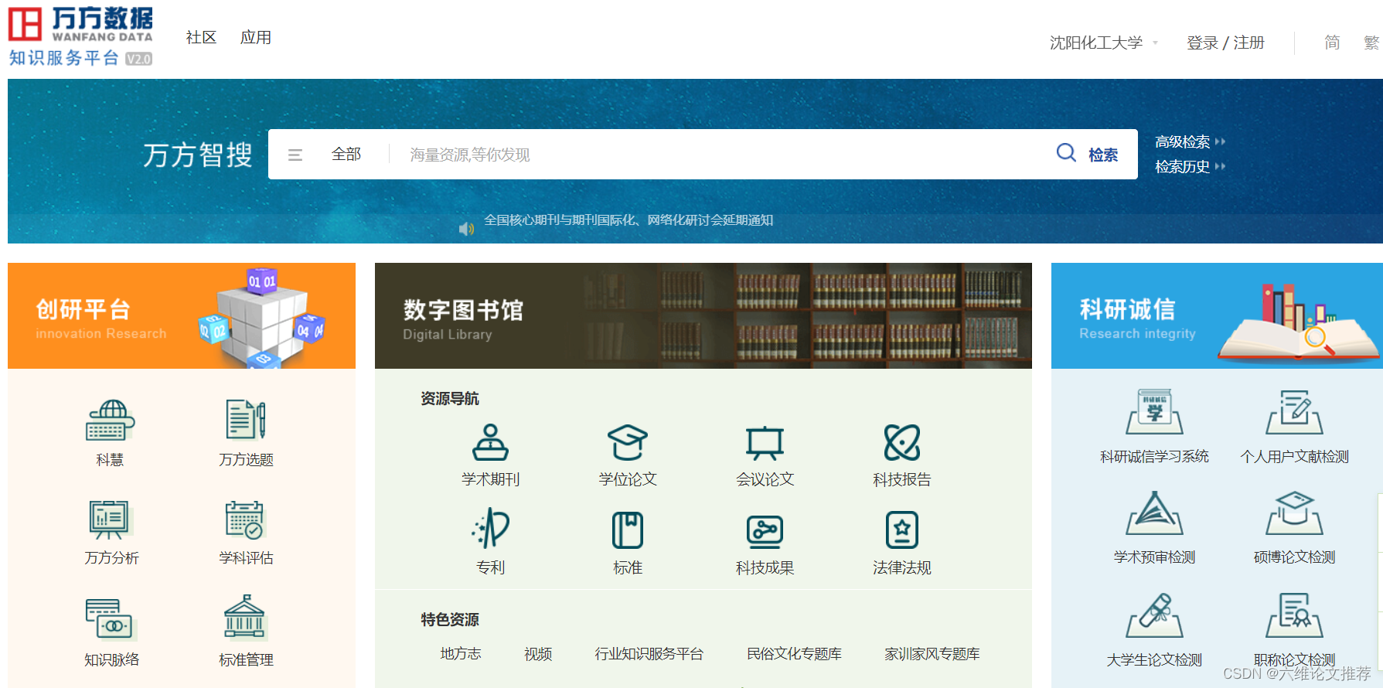Open the 职称论文检测 icon
The width and height of the screenshot is (1383, 688).
(x=1294, y=615)
